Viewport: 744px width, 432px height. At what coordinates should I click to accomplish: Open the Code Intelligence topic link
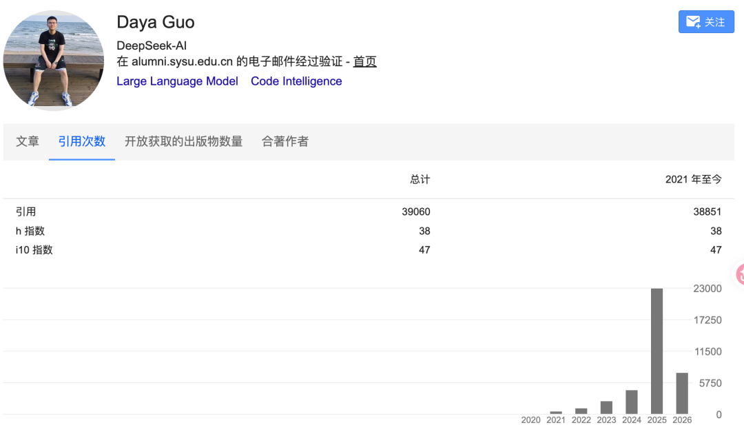(296, 81)
